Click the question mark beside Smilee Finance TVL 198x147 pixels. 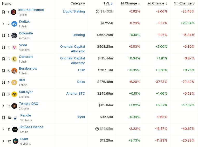pyautogui.click(x=97, y=129)
